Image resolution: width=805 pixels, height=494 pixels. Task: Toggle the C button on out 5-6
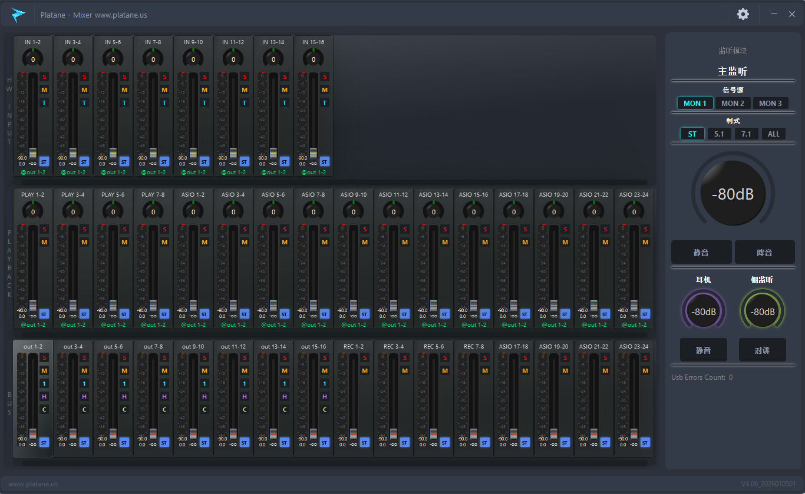pyautogui.click(x=124, y=409)
